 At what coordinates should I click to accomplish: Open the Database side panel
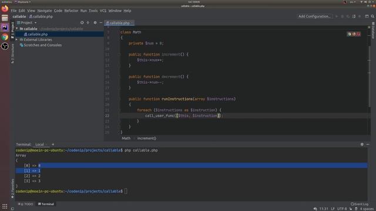[373, 30]
